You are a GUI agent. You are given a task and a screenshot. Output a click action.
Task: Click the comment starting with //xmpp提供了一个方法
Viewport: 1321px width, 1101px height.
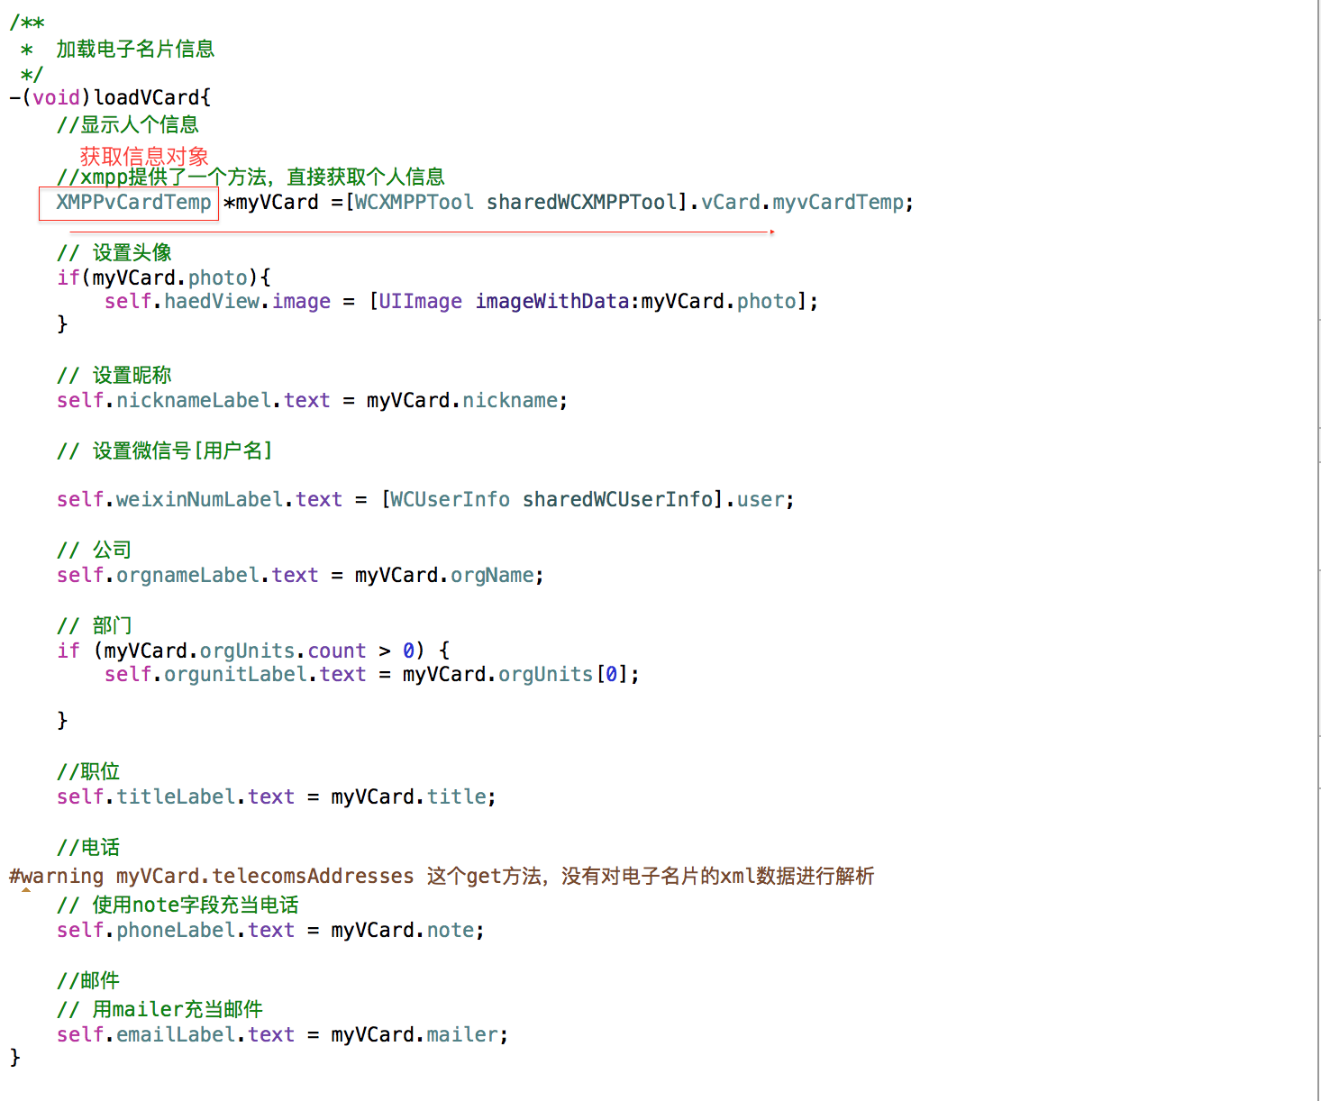pos(251,177)
